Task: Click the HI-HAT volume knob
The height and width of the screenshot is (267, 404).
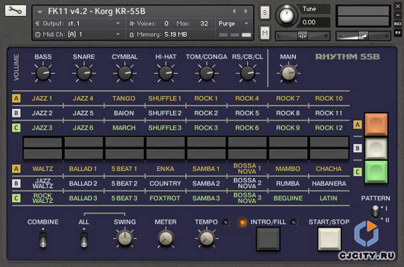Action: (x=166, y=73)
